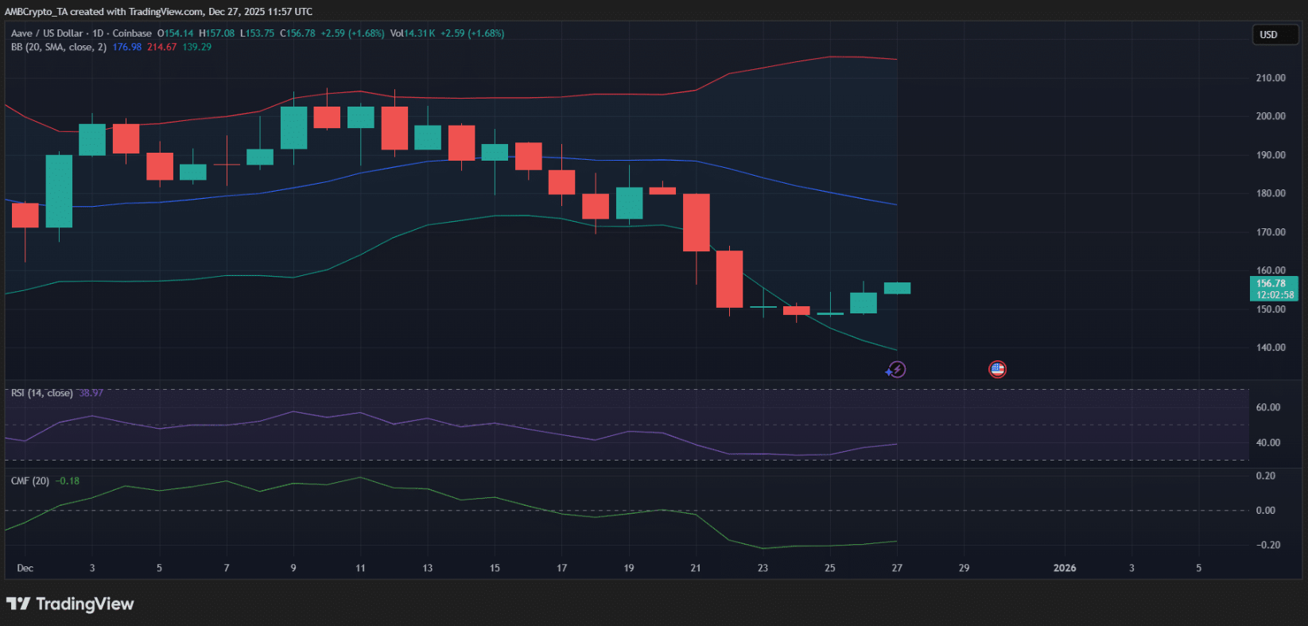Click the 2026 label on the date axis

click(x=1064, y=568)
